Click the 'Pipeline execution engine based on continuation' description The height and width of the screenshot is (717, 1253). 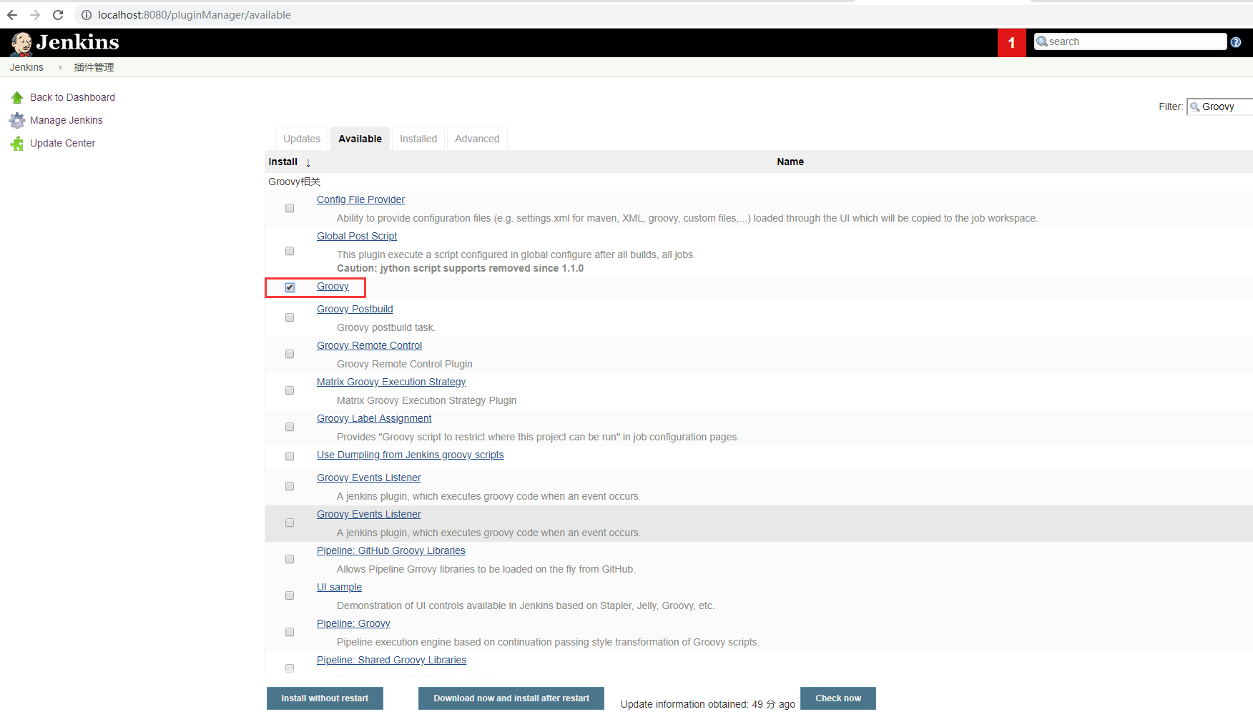(548, 642)
